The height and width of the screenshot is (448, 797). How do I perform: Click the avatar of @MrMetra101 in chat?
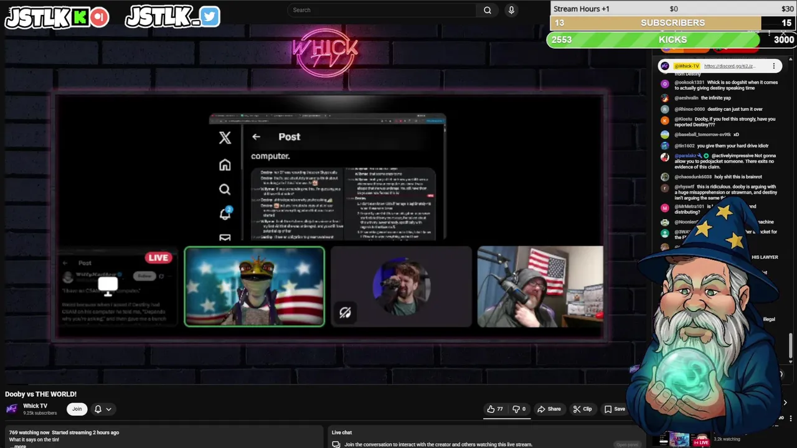[x=665, y=207]
